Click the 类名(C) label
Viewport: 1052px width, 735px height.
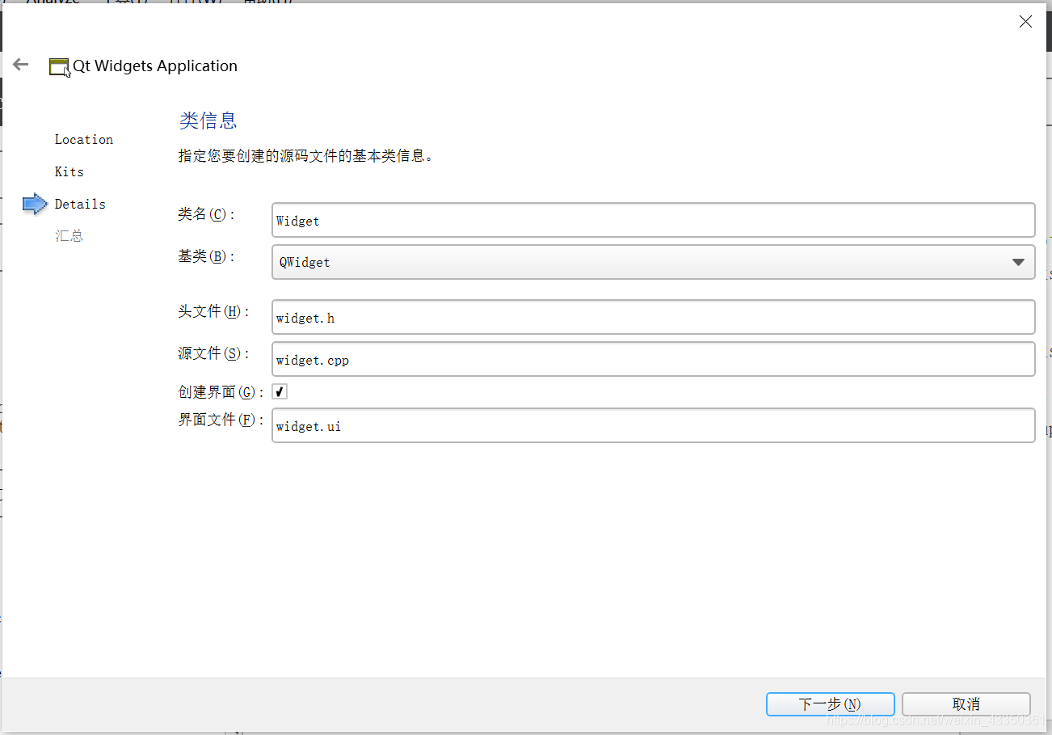[207, 214]
